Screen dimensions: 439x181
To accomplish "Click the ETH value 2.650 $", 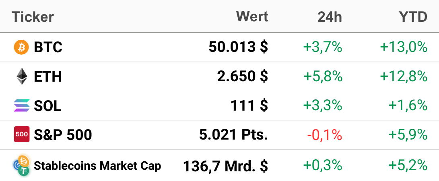I will tap(243, 76).
